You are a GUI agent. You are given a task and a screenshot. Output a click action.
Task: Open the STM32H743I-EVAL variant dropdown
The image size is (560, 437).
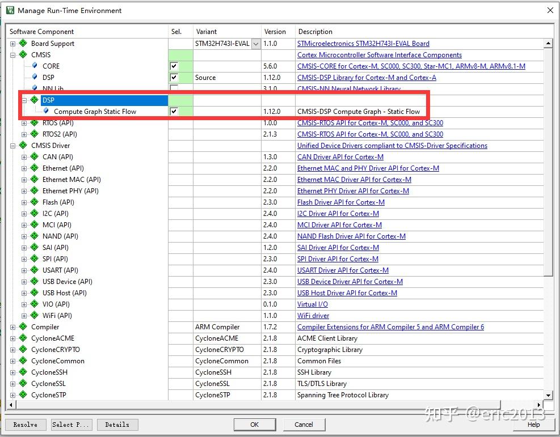pos(256,44)
